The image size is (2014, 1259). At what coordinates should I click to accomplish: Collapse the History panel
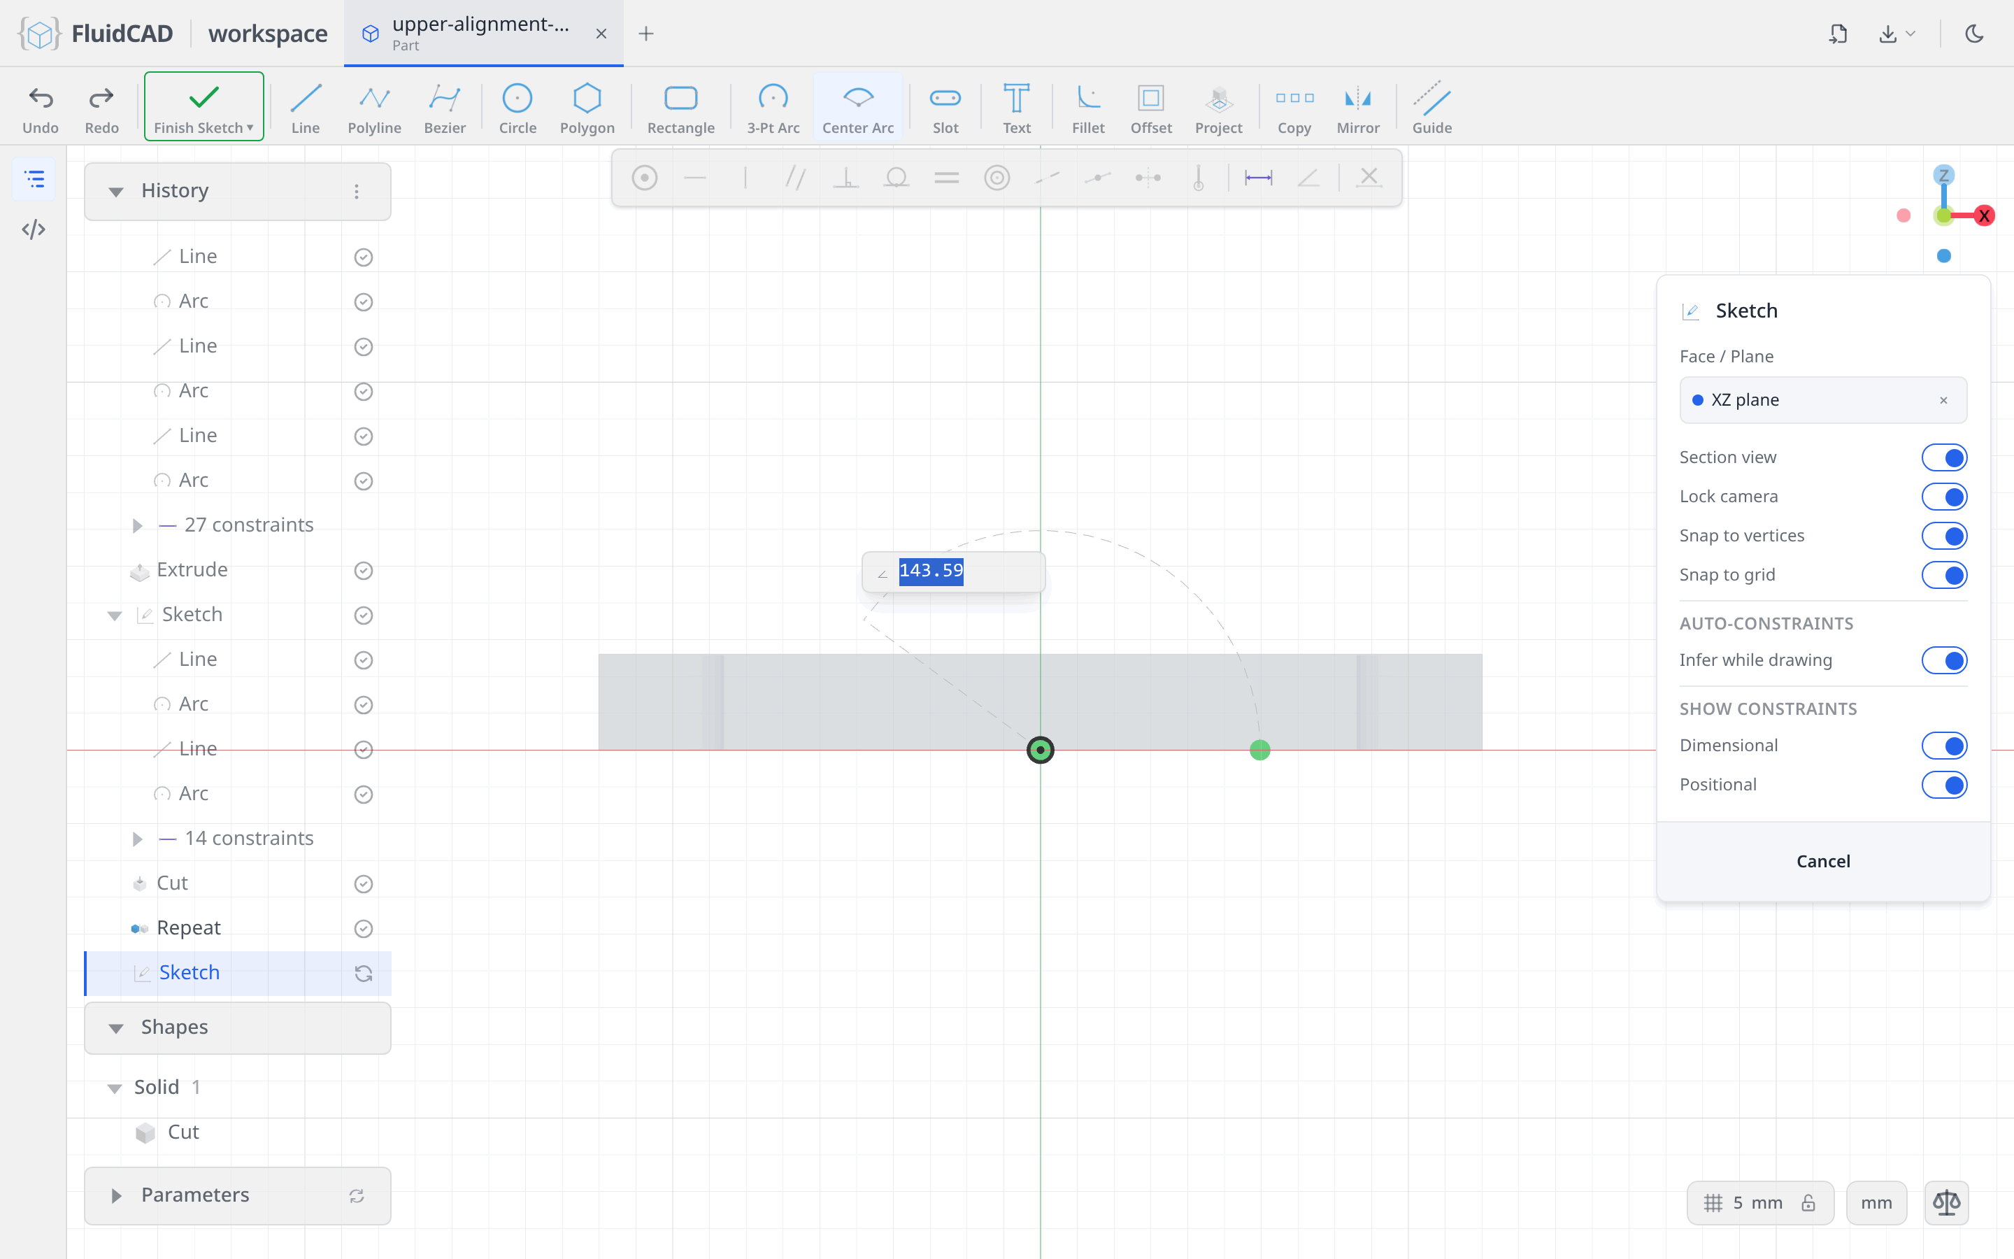[115, 192]
